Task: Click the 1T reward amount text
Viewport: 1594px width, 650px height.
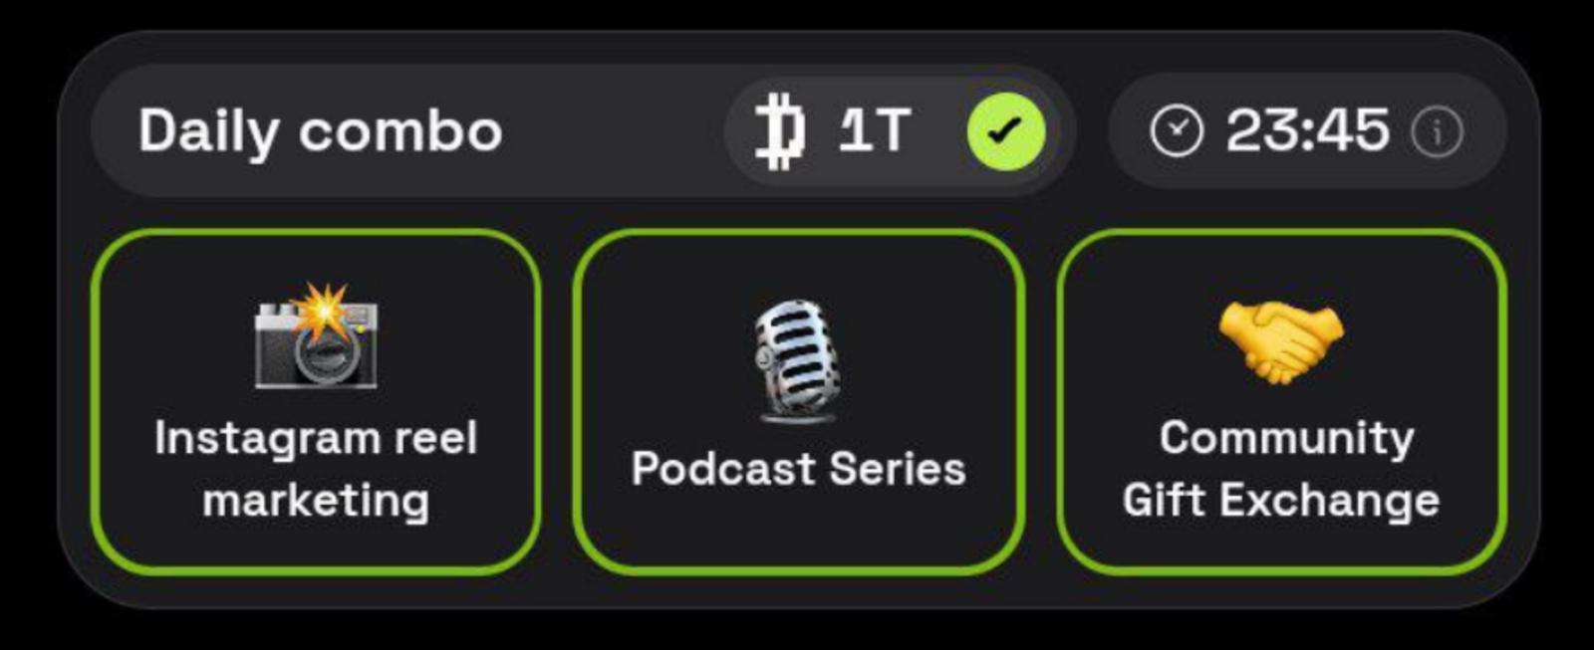Action: tap(874, 130)
